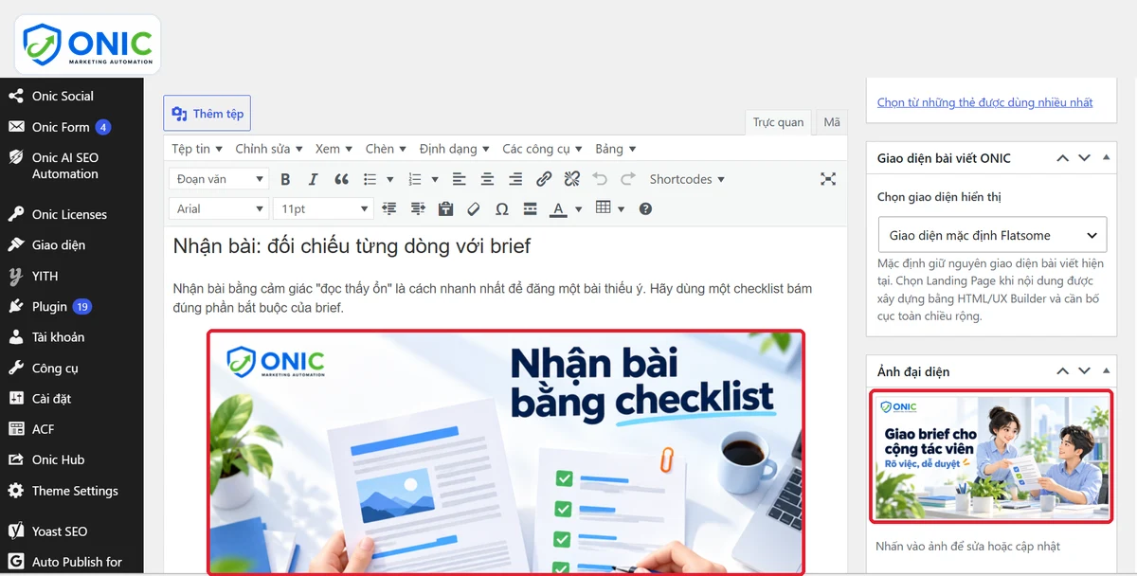Open the text color picker arrow
Screen dimensions: 1137x576
point(578,208)
